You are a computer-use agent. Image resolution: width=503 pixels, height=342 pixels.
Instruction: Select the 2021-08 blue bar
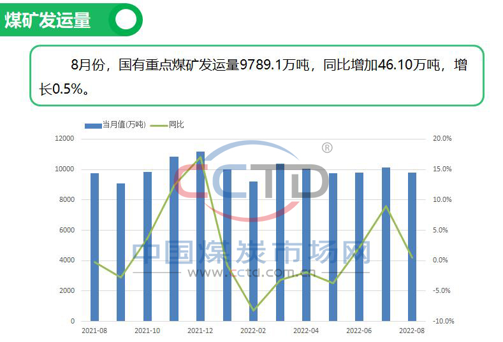click(x=94, y=247)
